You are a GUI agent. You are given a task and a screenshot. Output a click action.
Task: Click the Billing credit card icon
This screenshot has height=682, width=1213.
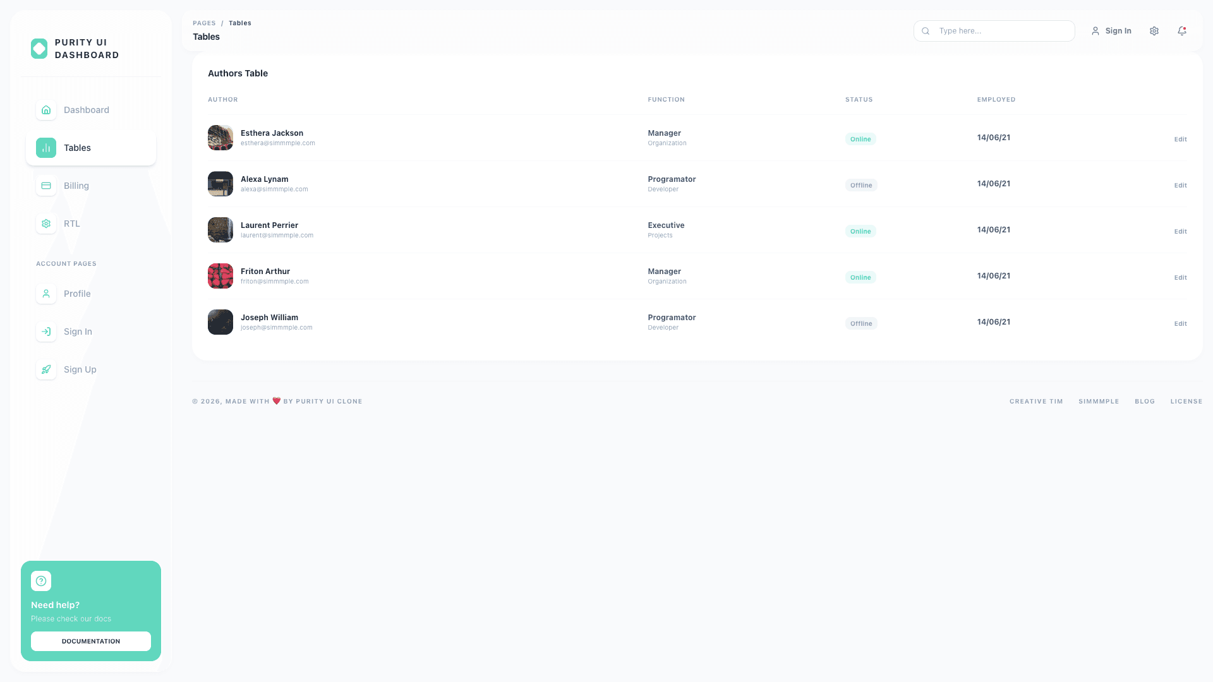pos(46,186)
